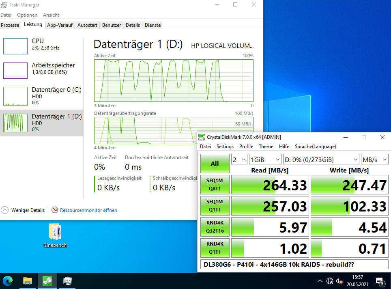This screenshot has height=289, width=391.
Task: Open the Hilfe menu
Action: tap(284, 147)
